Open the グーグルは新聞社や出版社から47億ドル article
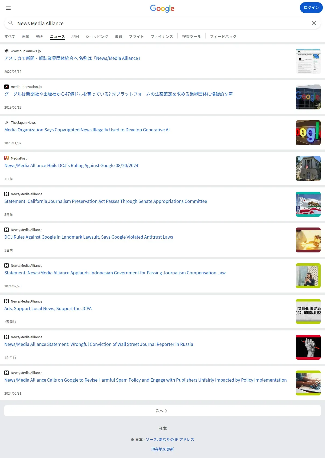This screenshot has width=325, height=458. pos(119,94)
